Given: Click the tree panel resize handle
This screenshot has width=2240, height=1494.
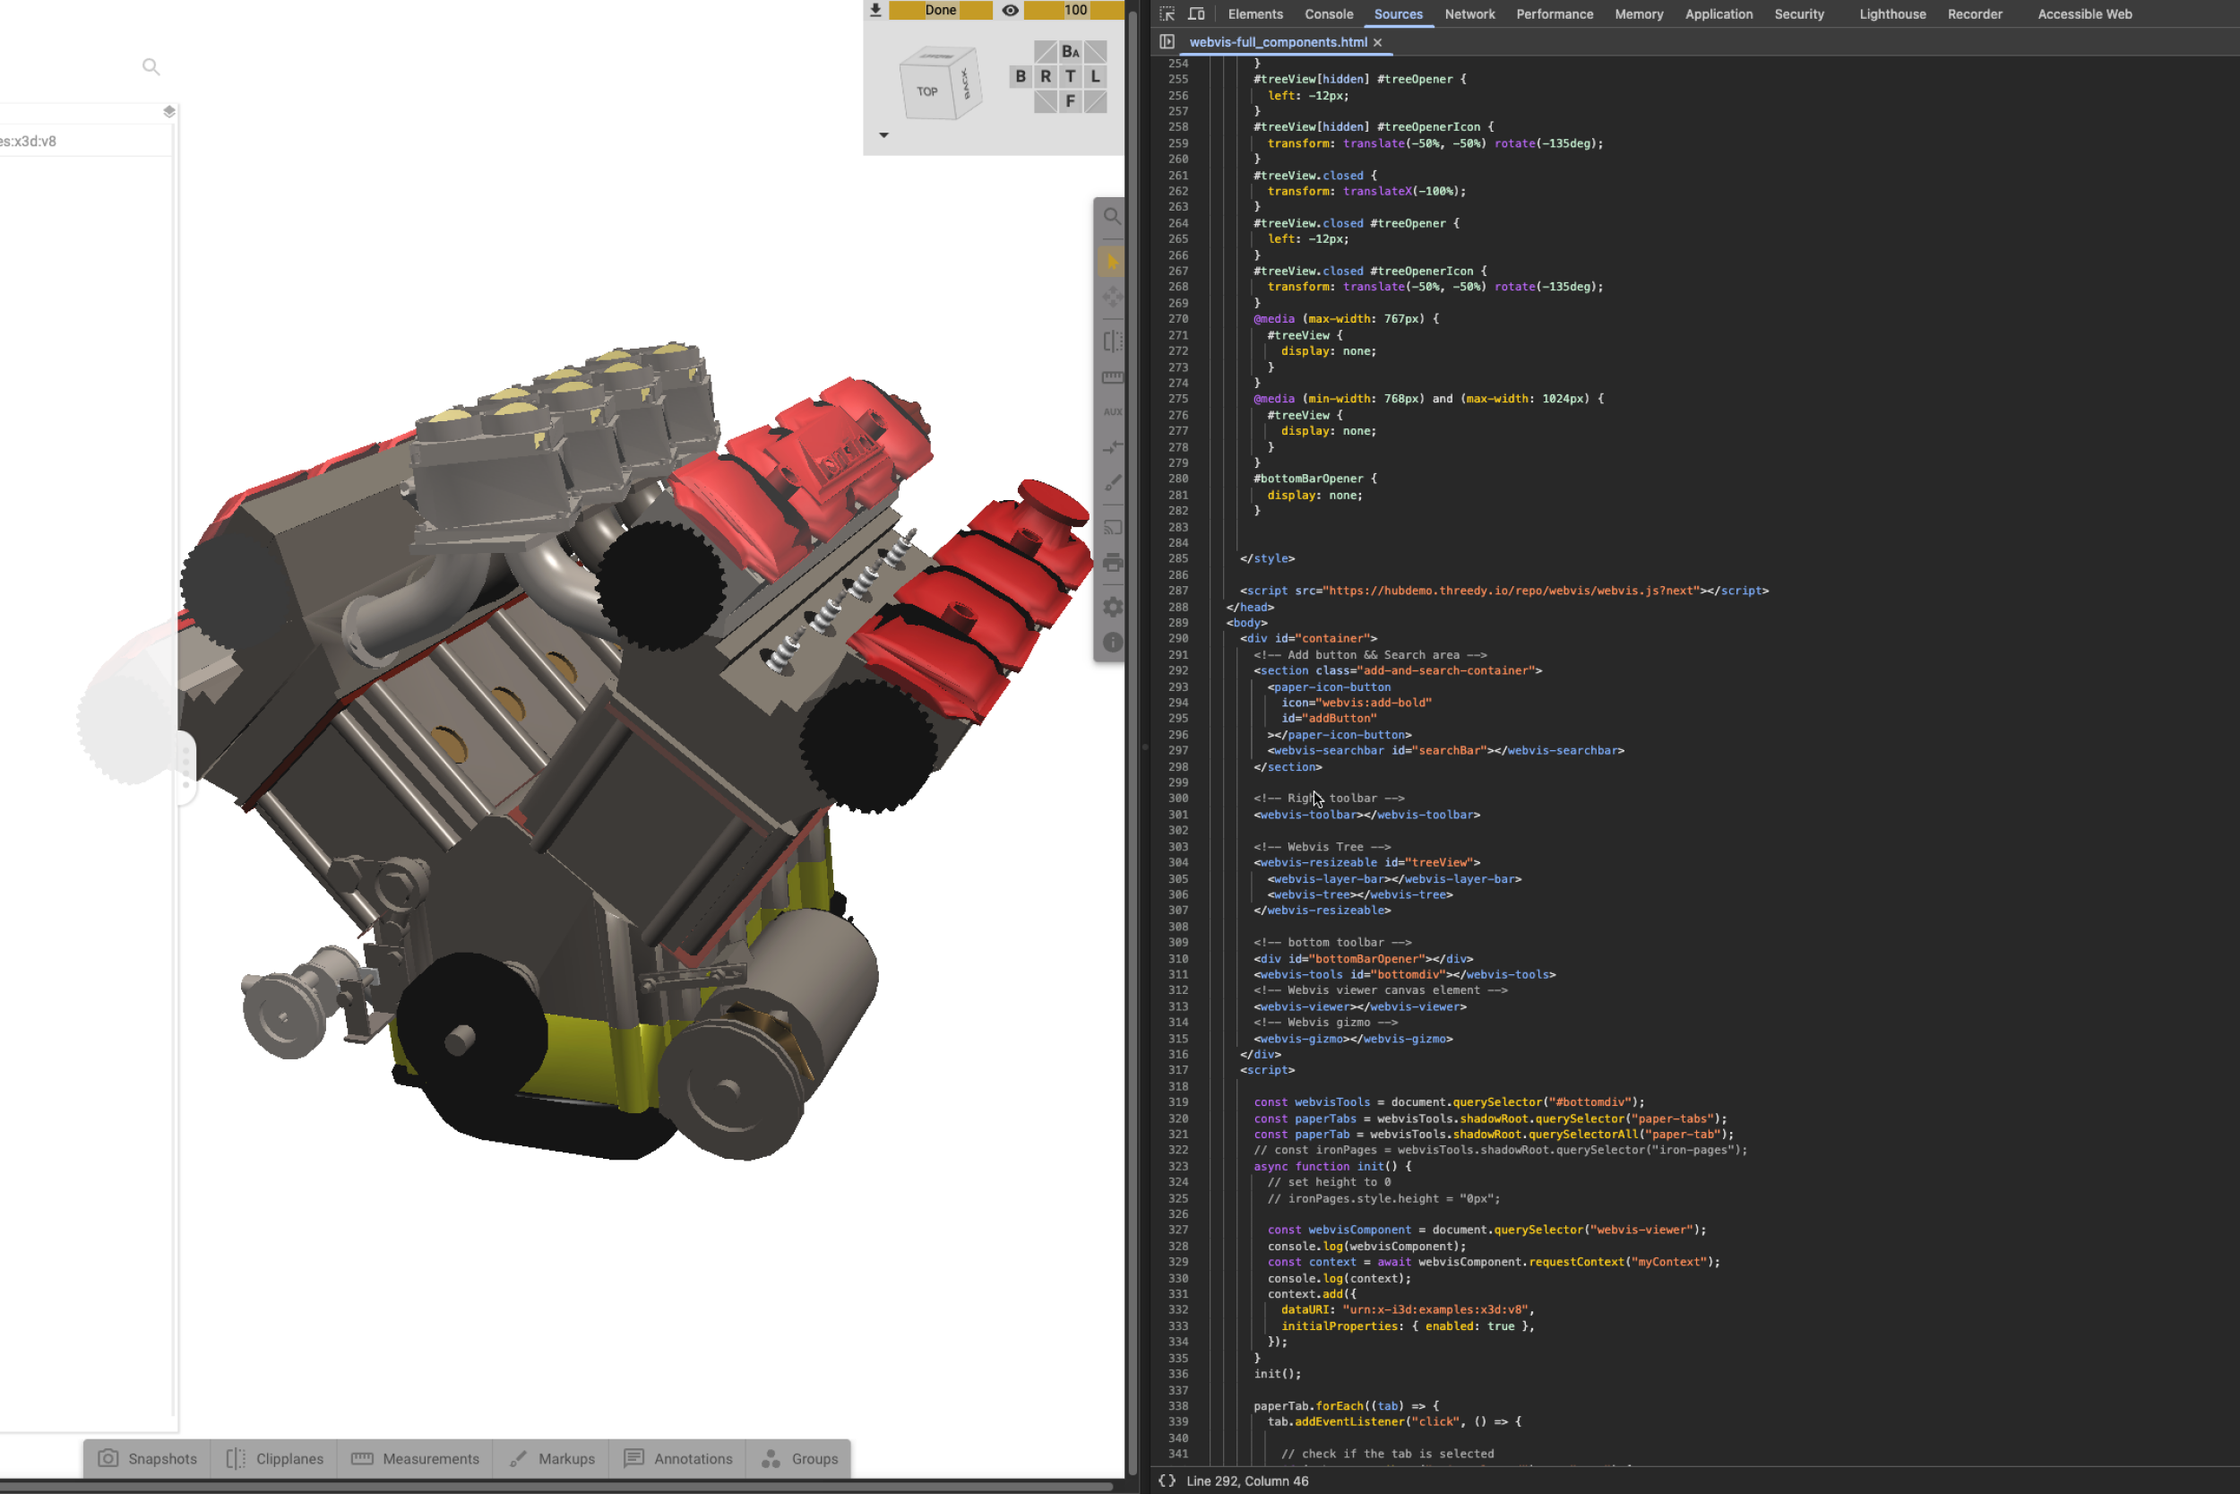Looking at the screenshot, I should click(185, 768).
